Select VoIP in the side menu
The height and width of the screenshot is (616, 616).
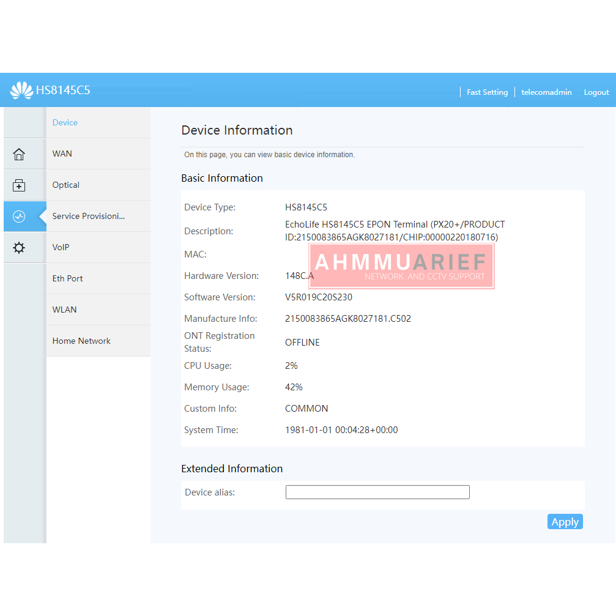coord(61,247)
